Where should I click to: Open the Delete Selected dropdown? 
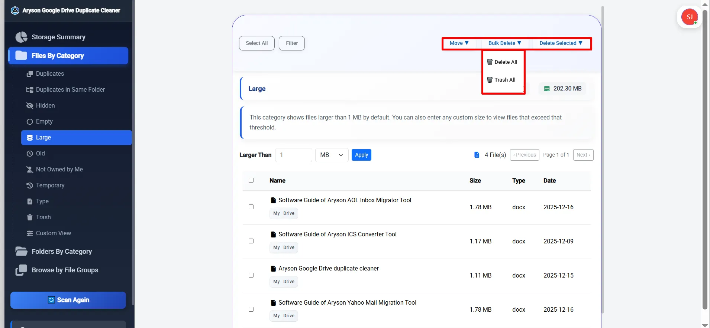tap(561, 43)
